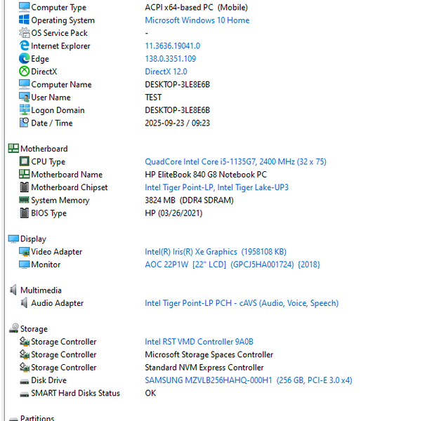Click the Edge browser icon
The image size is (441, 421).
(x=24, y=58)
